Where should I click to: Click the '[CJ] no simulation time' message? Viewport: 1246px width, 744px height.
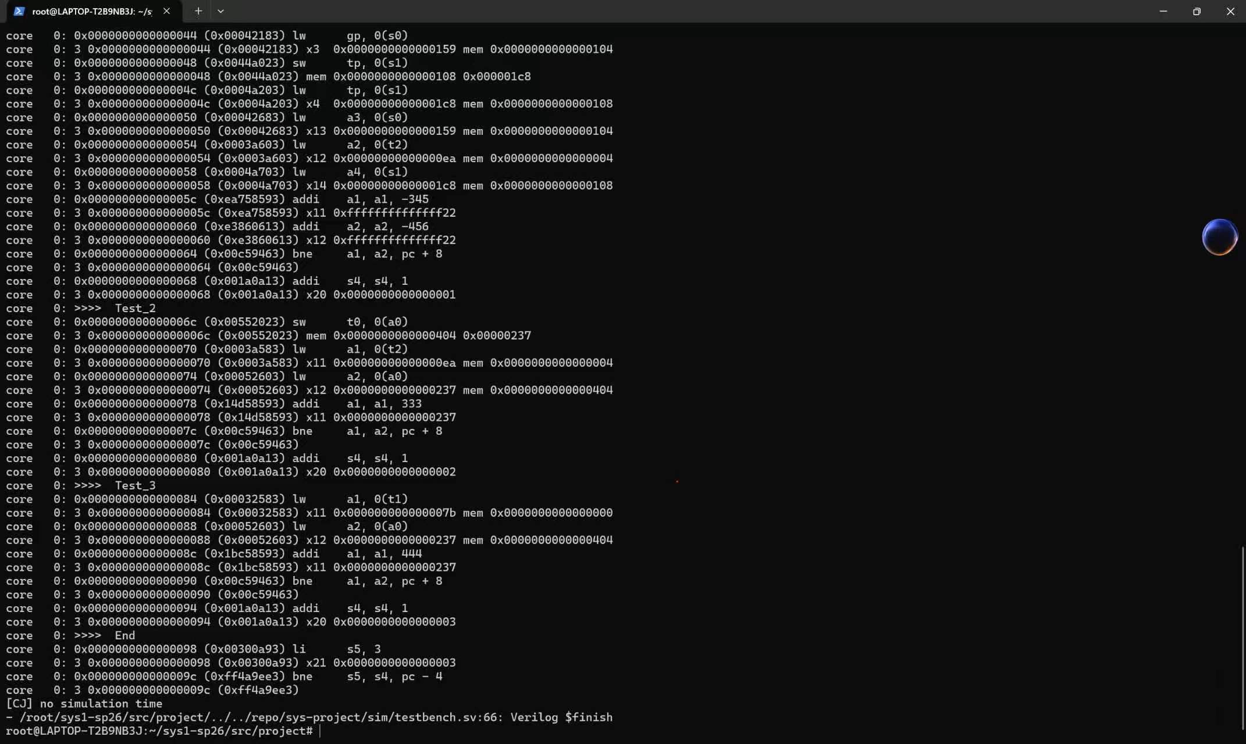click(84, 704)
